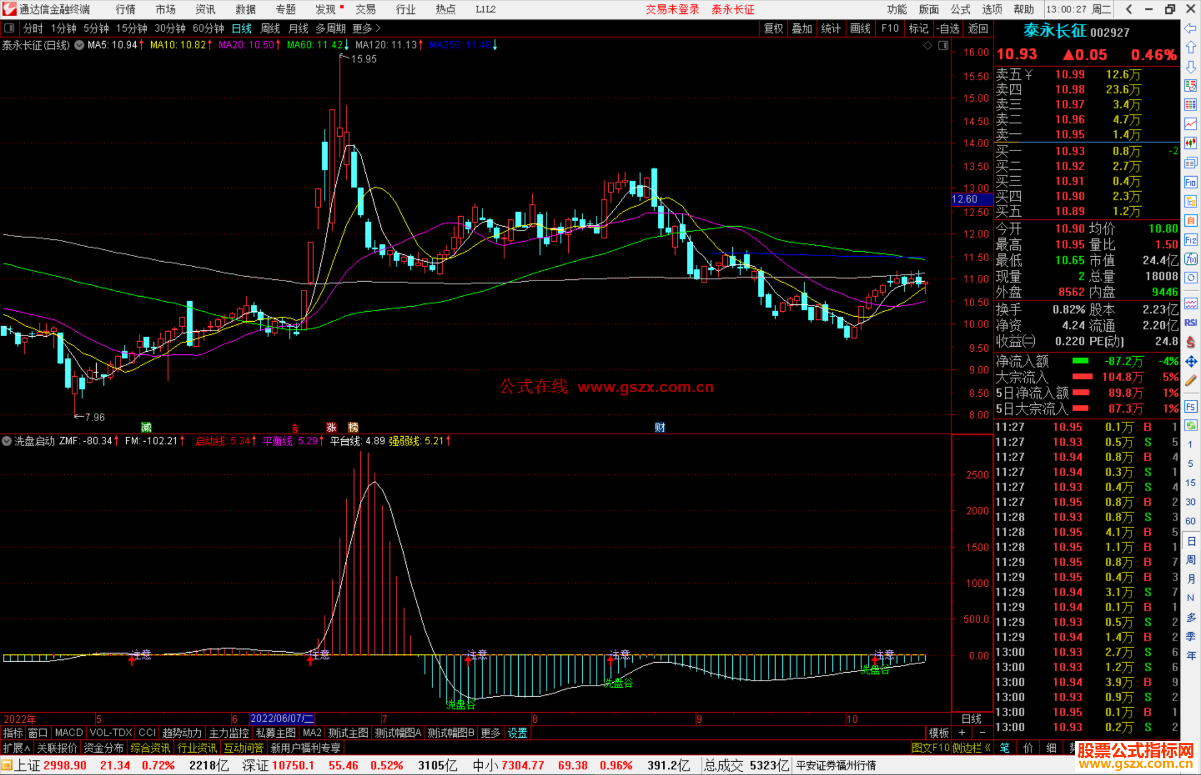This screenshot has height=775, width=1201.
Task: Open the 设置 indicator settings
Action: pyautogui.click(x=518, y=733)
